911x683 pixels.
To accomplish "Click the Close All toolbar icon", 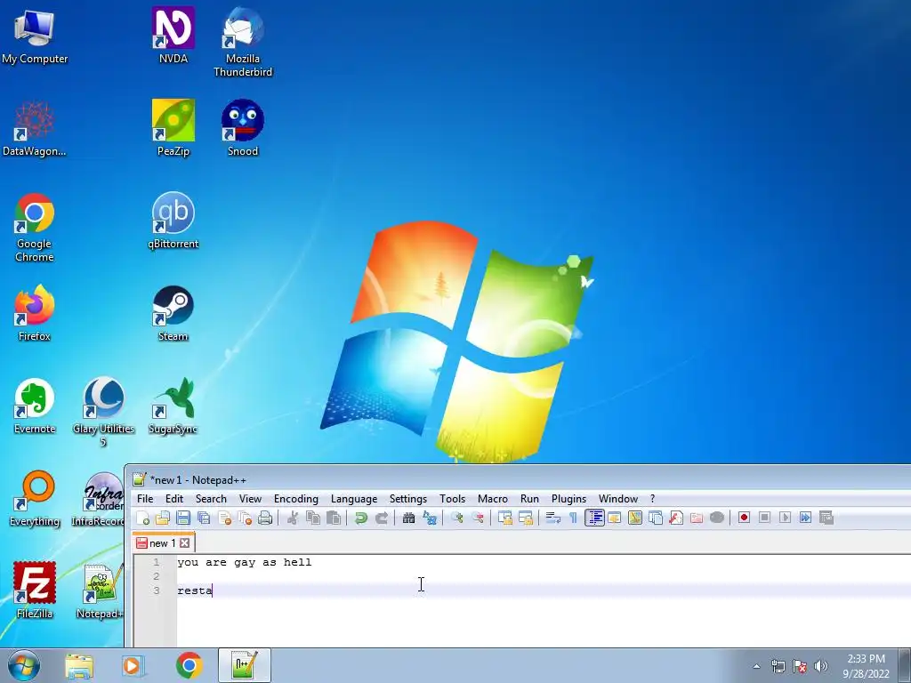I will 245,518.
